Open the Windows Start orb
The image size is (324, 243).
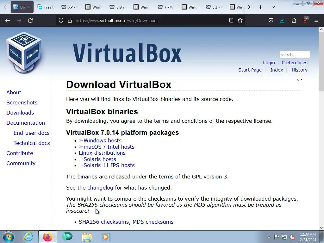pyautogui.click(x=9, y=237)
